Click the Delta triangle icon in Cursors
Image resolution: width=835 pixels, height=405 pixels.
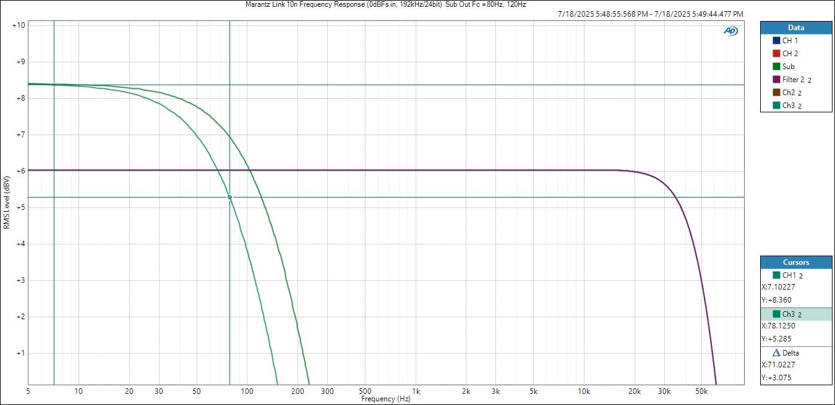[776, 353]
